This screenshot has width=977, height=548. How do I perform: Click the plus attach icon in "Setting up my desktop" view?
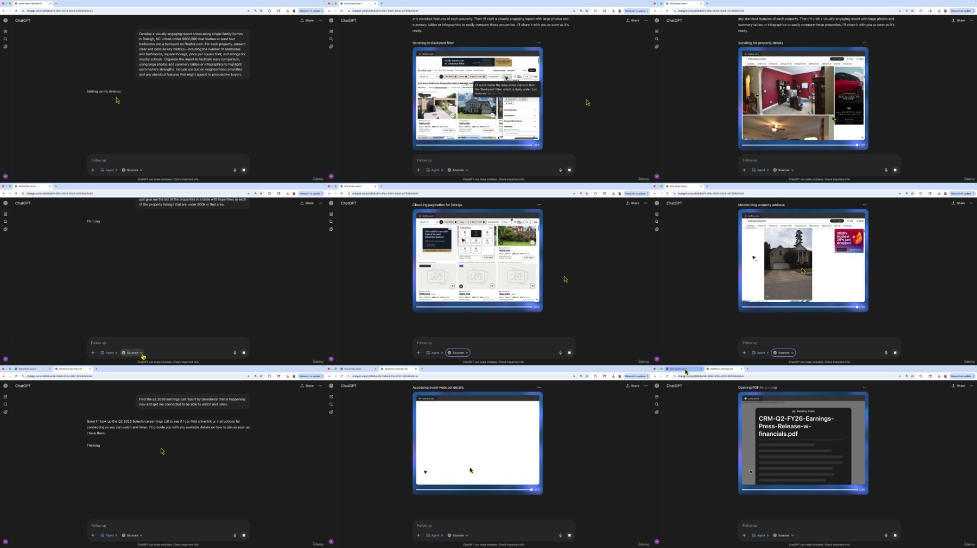coord(93,170)
